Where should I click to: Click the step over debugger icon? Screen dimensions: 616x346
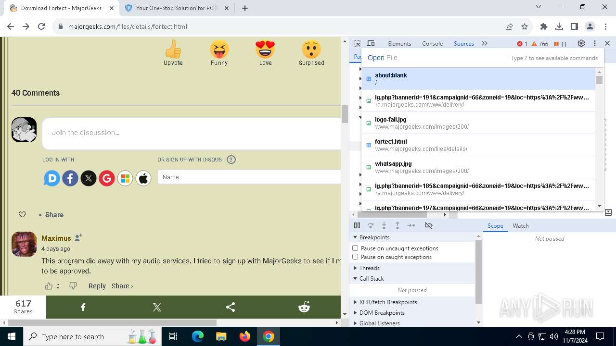tap(371, 225)
